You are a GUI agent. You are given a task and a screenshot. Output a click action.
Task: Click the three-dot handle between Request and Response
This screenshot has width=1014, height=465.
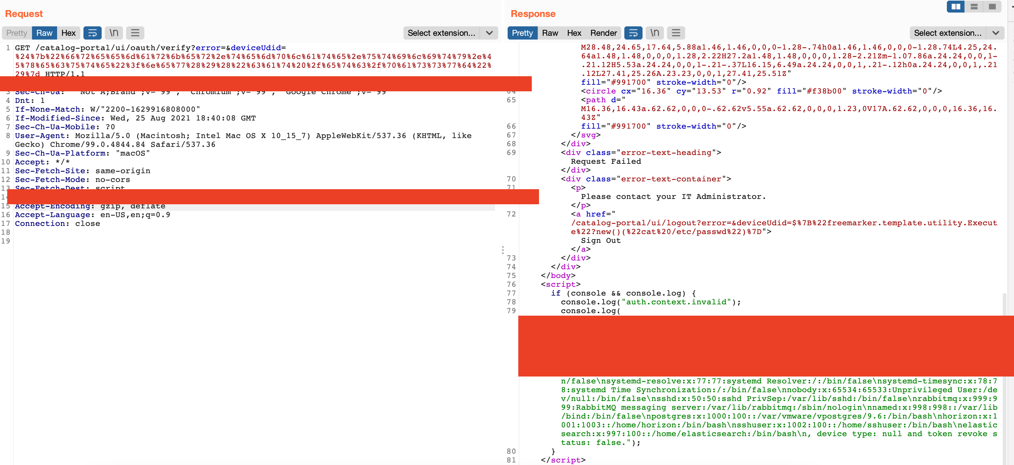tap(503, 250)
